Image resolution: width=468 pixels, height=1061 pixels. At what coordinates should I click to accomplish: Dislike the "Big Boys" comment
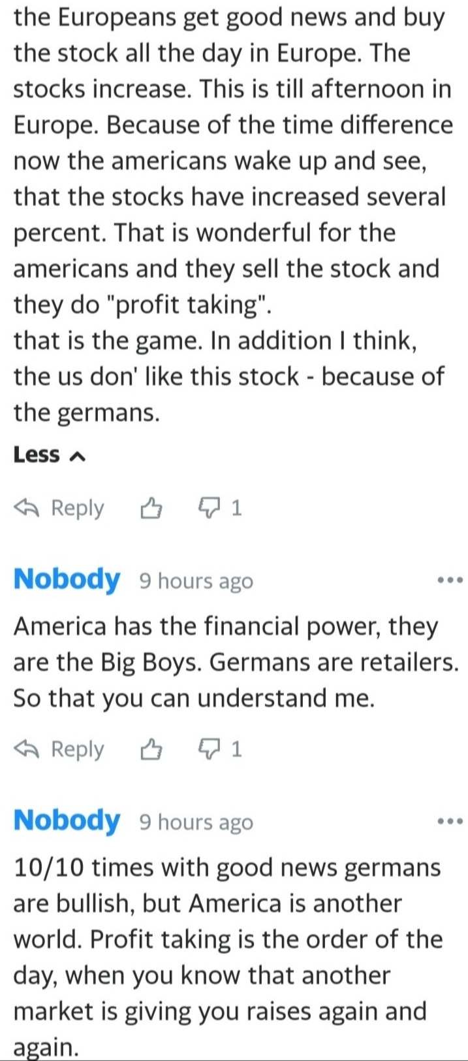[209, 749]
